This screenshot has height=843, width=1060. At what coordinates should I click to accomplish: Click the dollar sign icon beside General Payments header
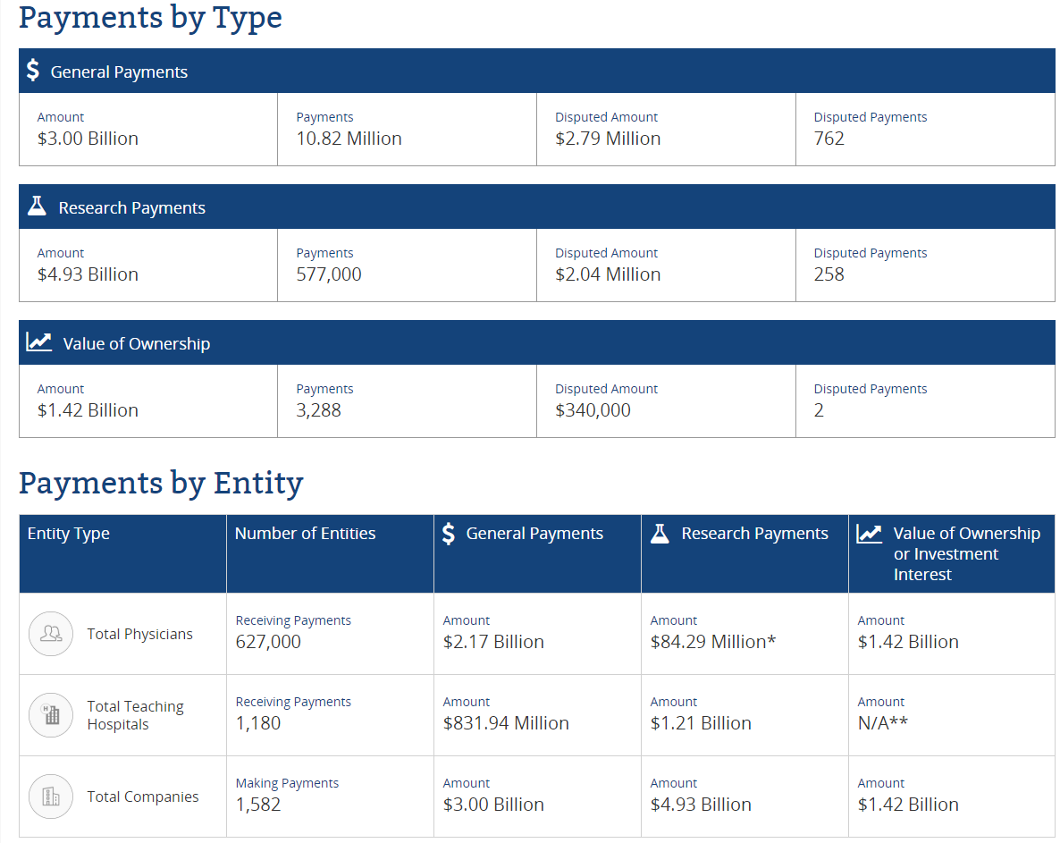point(33,71)
